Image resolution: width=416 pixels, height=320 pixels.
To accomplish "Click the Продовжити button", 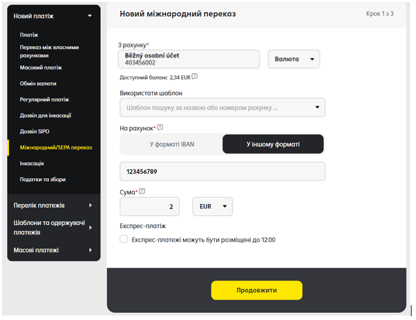I will [257, 290].
